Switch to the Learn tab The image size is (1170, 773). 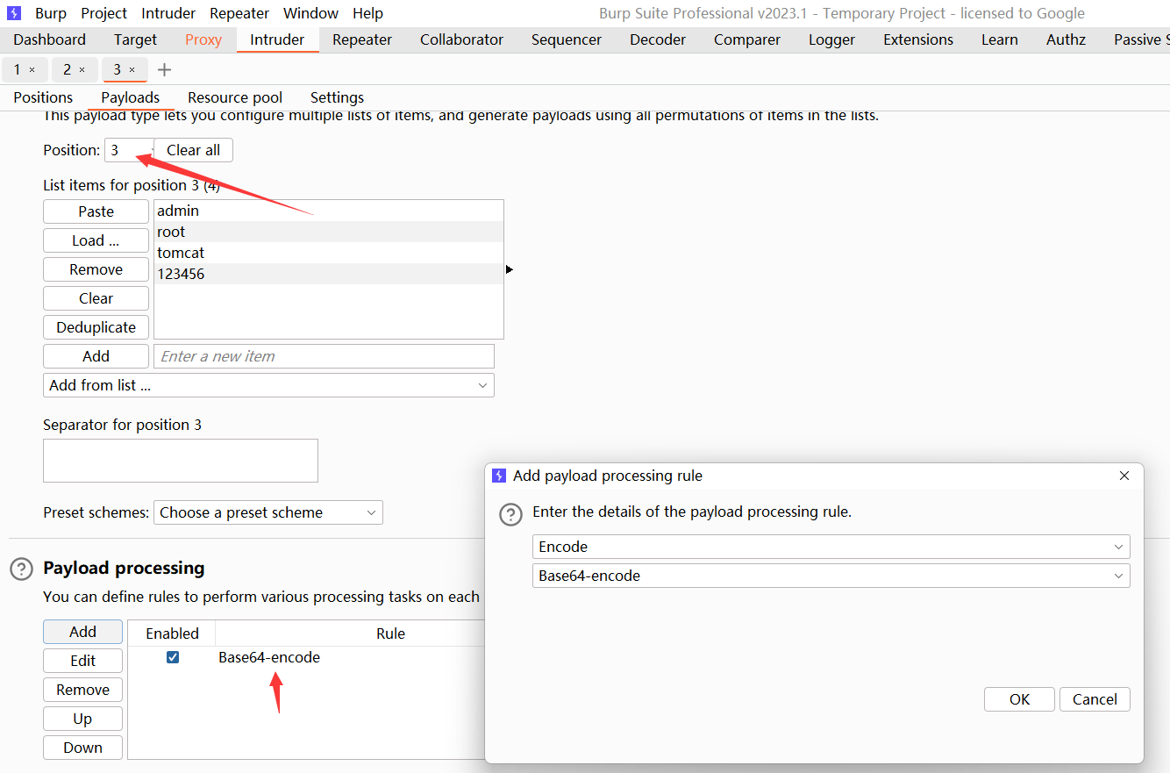(x=1000, y=39)
